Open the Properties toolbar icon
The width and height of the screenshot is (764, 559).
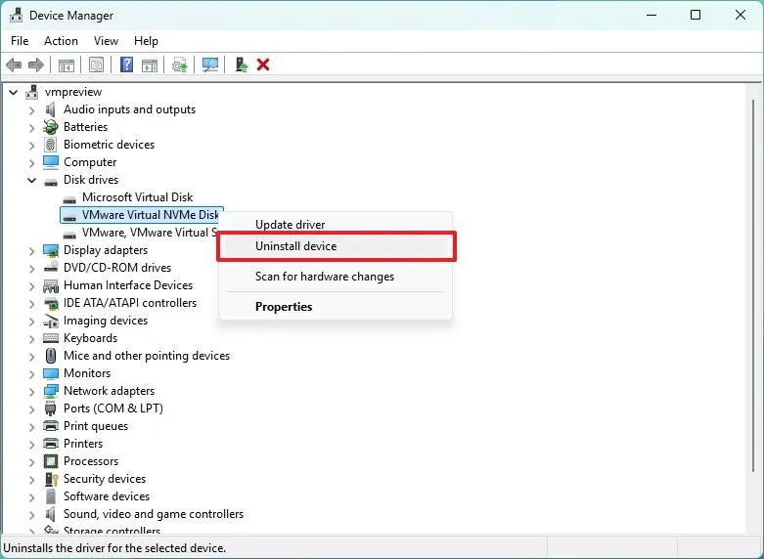pos(96,64)
